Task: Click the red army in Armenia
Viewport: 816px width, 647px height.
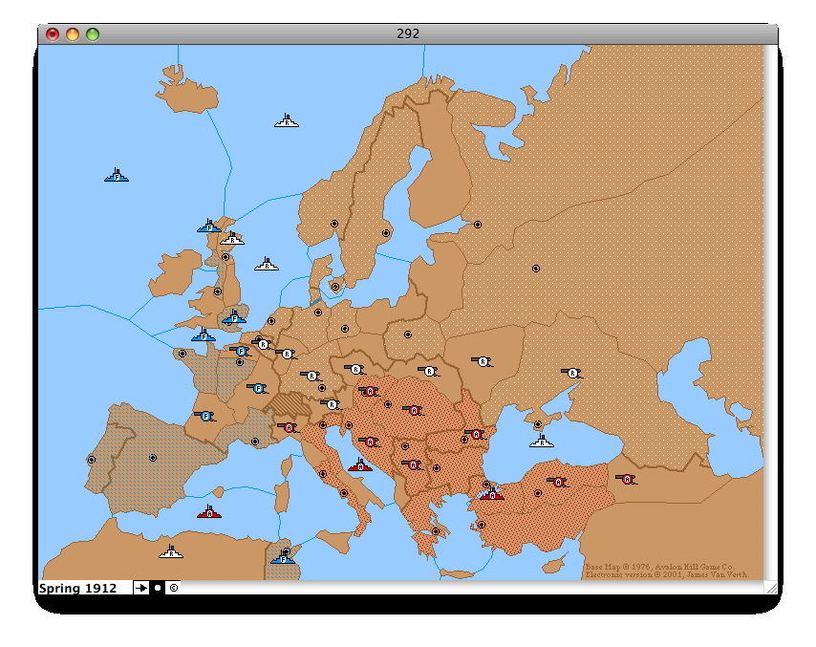Action: tap(627, 480)
